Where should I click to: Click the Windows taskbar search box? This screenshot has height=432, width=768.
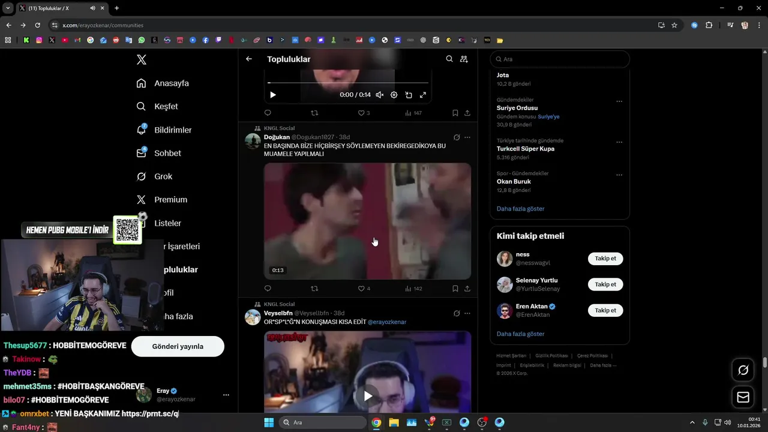point(323,422)
